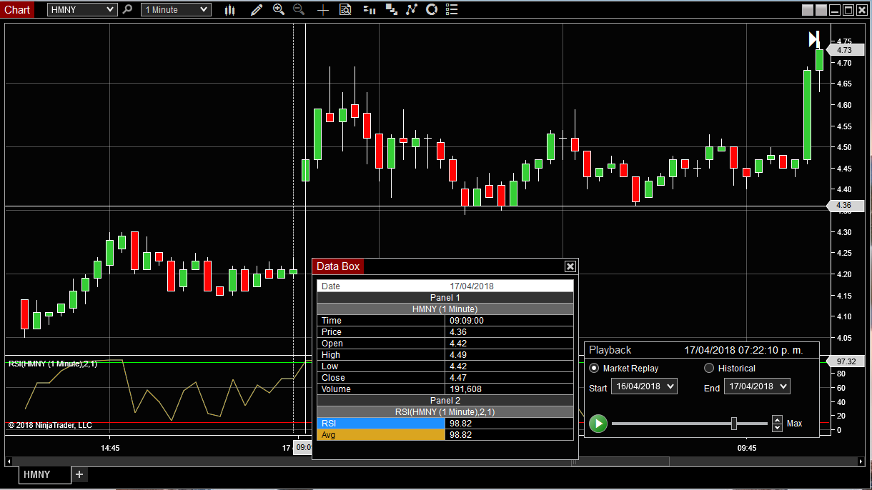The height and width of the screenshot is (490, 872).
Task: Click the blue RSI color swatch
Action: [380, 423]
